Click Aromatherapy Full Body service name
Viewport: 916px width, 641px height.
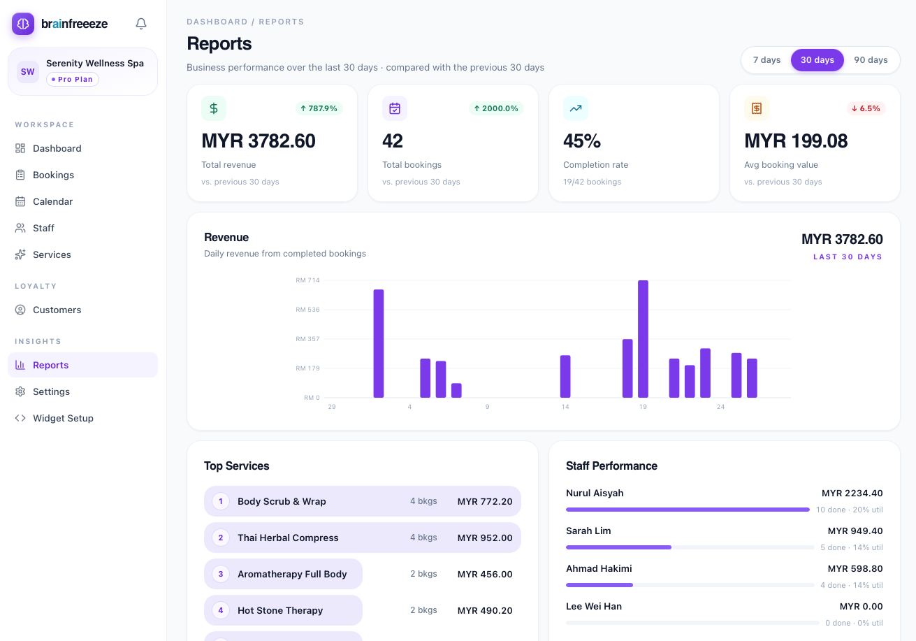292,574
